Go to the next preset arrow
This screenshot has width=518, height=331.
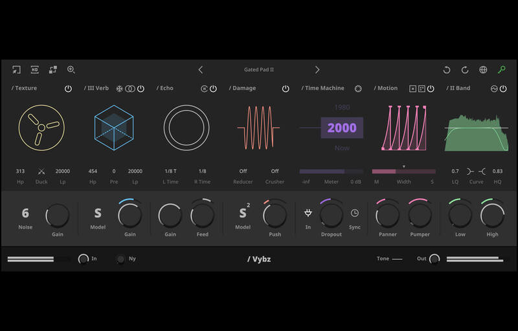317,70
